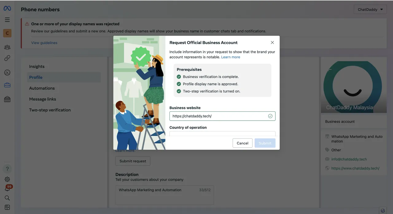The image size is (393, 214).
Task: Follow the Learn more link in dialog
Action: (x=231, y=57)
